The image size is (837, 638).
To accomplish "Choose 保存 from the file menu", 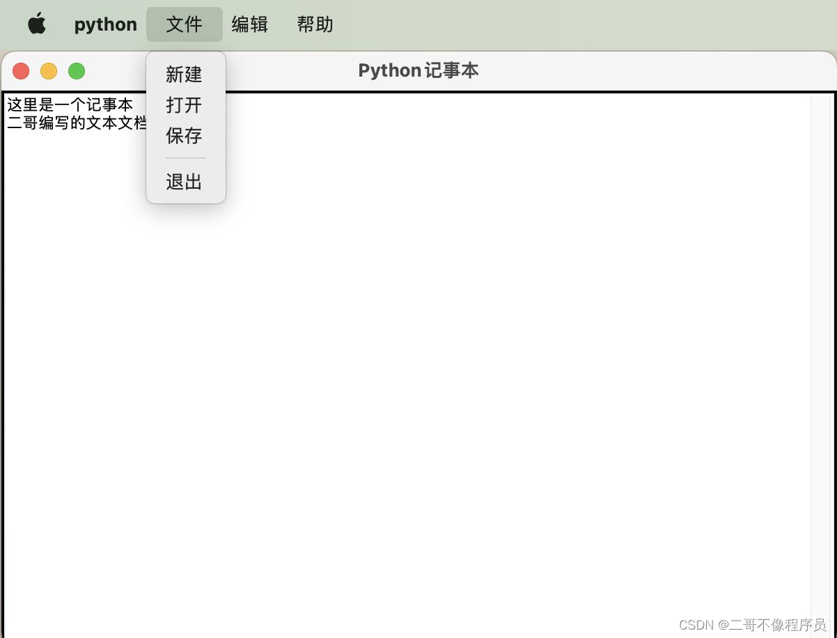I will (185, 136).
